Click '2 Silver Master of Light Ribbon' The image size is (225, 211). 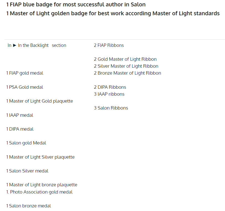click(126, 66)
